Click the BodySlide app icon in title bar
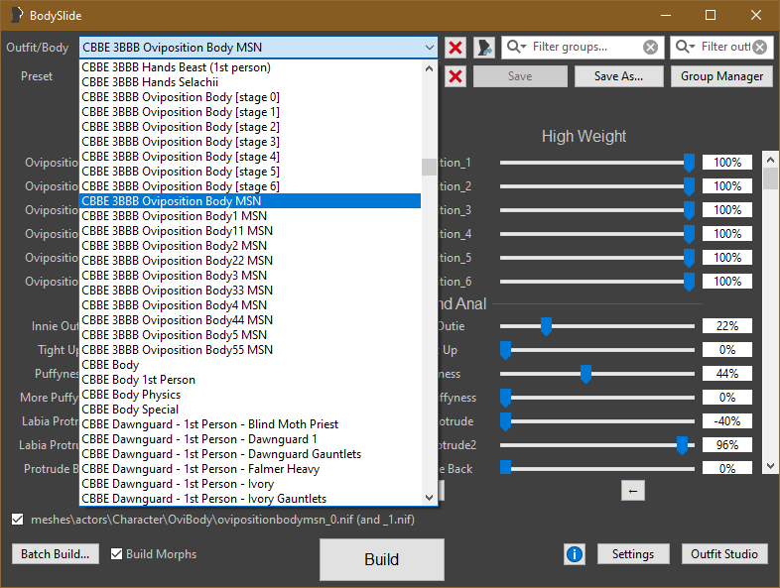780x588 pixels. 17,15
